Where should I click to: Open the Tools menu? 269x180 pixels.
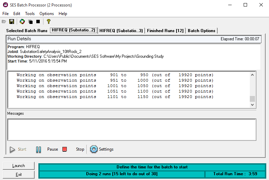[x=30, y=14]
